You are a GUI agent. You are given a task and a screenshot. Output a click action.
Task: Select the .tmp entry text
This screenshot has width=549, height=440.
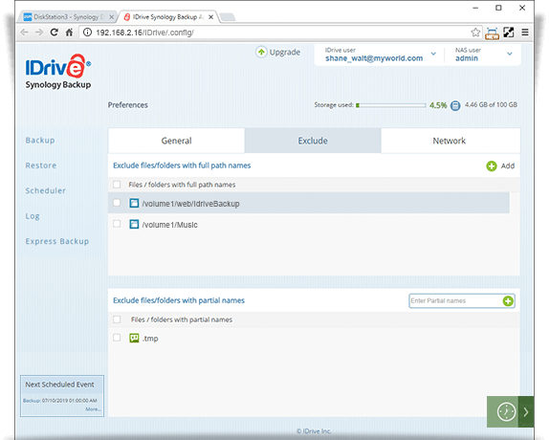(150, 339)
